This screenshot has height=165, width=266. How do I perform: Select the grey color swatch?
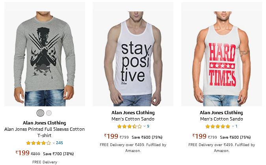tap(40, 113)
